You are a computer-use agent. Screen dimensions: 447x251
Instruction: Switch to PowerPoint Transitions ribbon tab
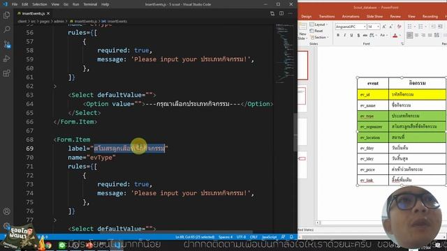[x=327, y=17]
